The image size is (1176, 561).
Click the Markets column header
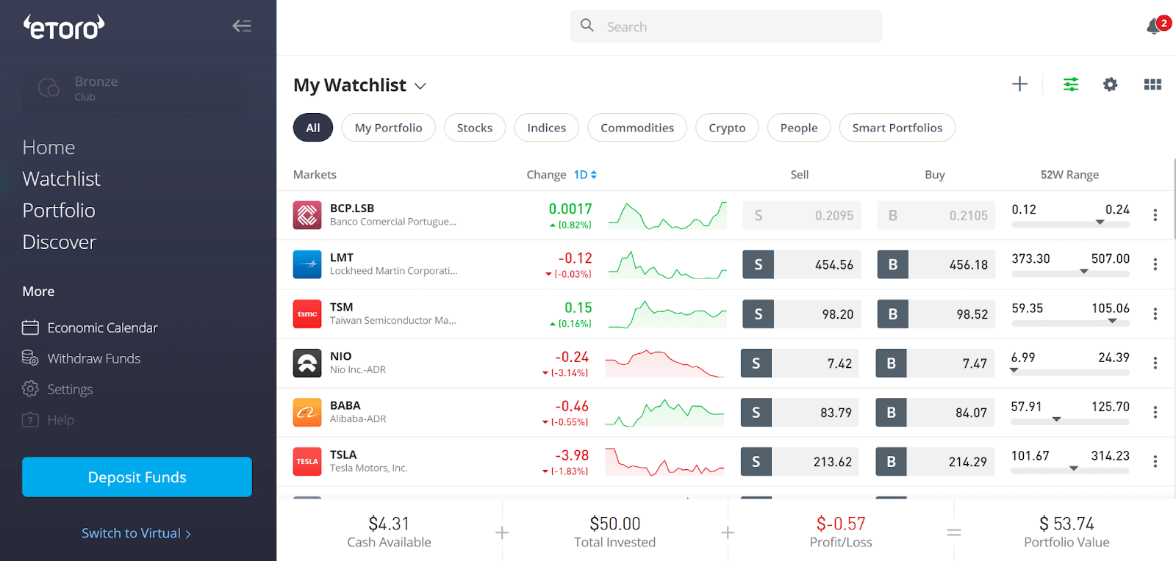315,175
